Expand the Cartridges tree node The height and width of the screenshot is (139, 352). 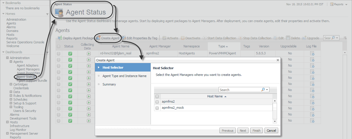pyautogui.click(x=11, y=84)
